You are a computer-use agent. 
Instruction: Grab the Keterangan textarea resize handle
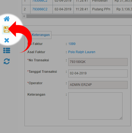(x=121, y=118)
